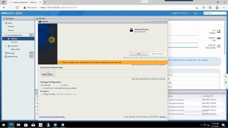Viewport: 228px width, 128px height.
Task: Click the CPU chip icon
Action: (x=218, y=31)
